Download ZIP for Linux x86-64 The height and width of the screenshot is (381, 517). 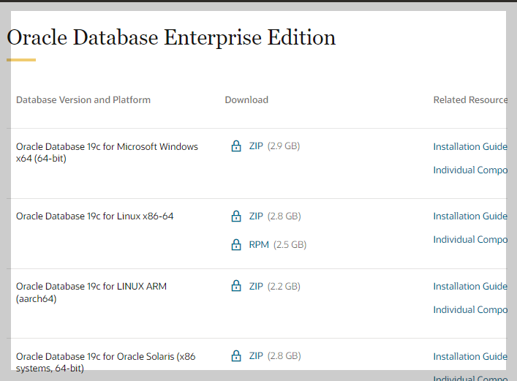(x=256, y=216)
